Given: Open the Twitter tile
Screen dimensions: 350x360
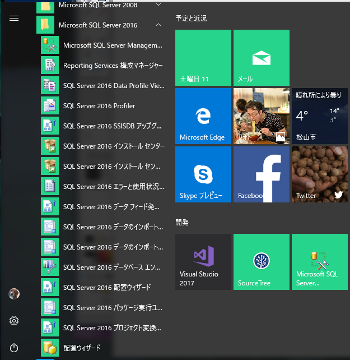Looking at the screenshot, I should pos(320,174).
